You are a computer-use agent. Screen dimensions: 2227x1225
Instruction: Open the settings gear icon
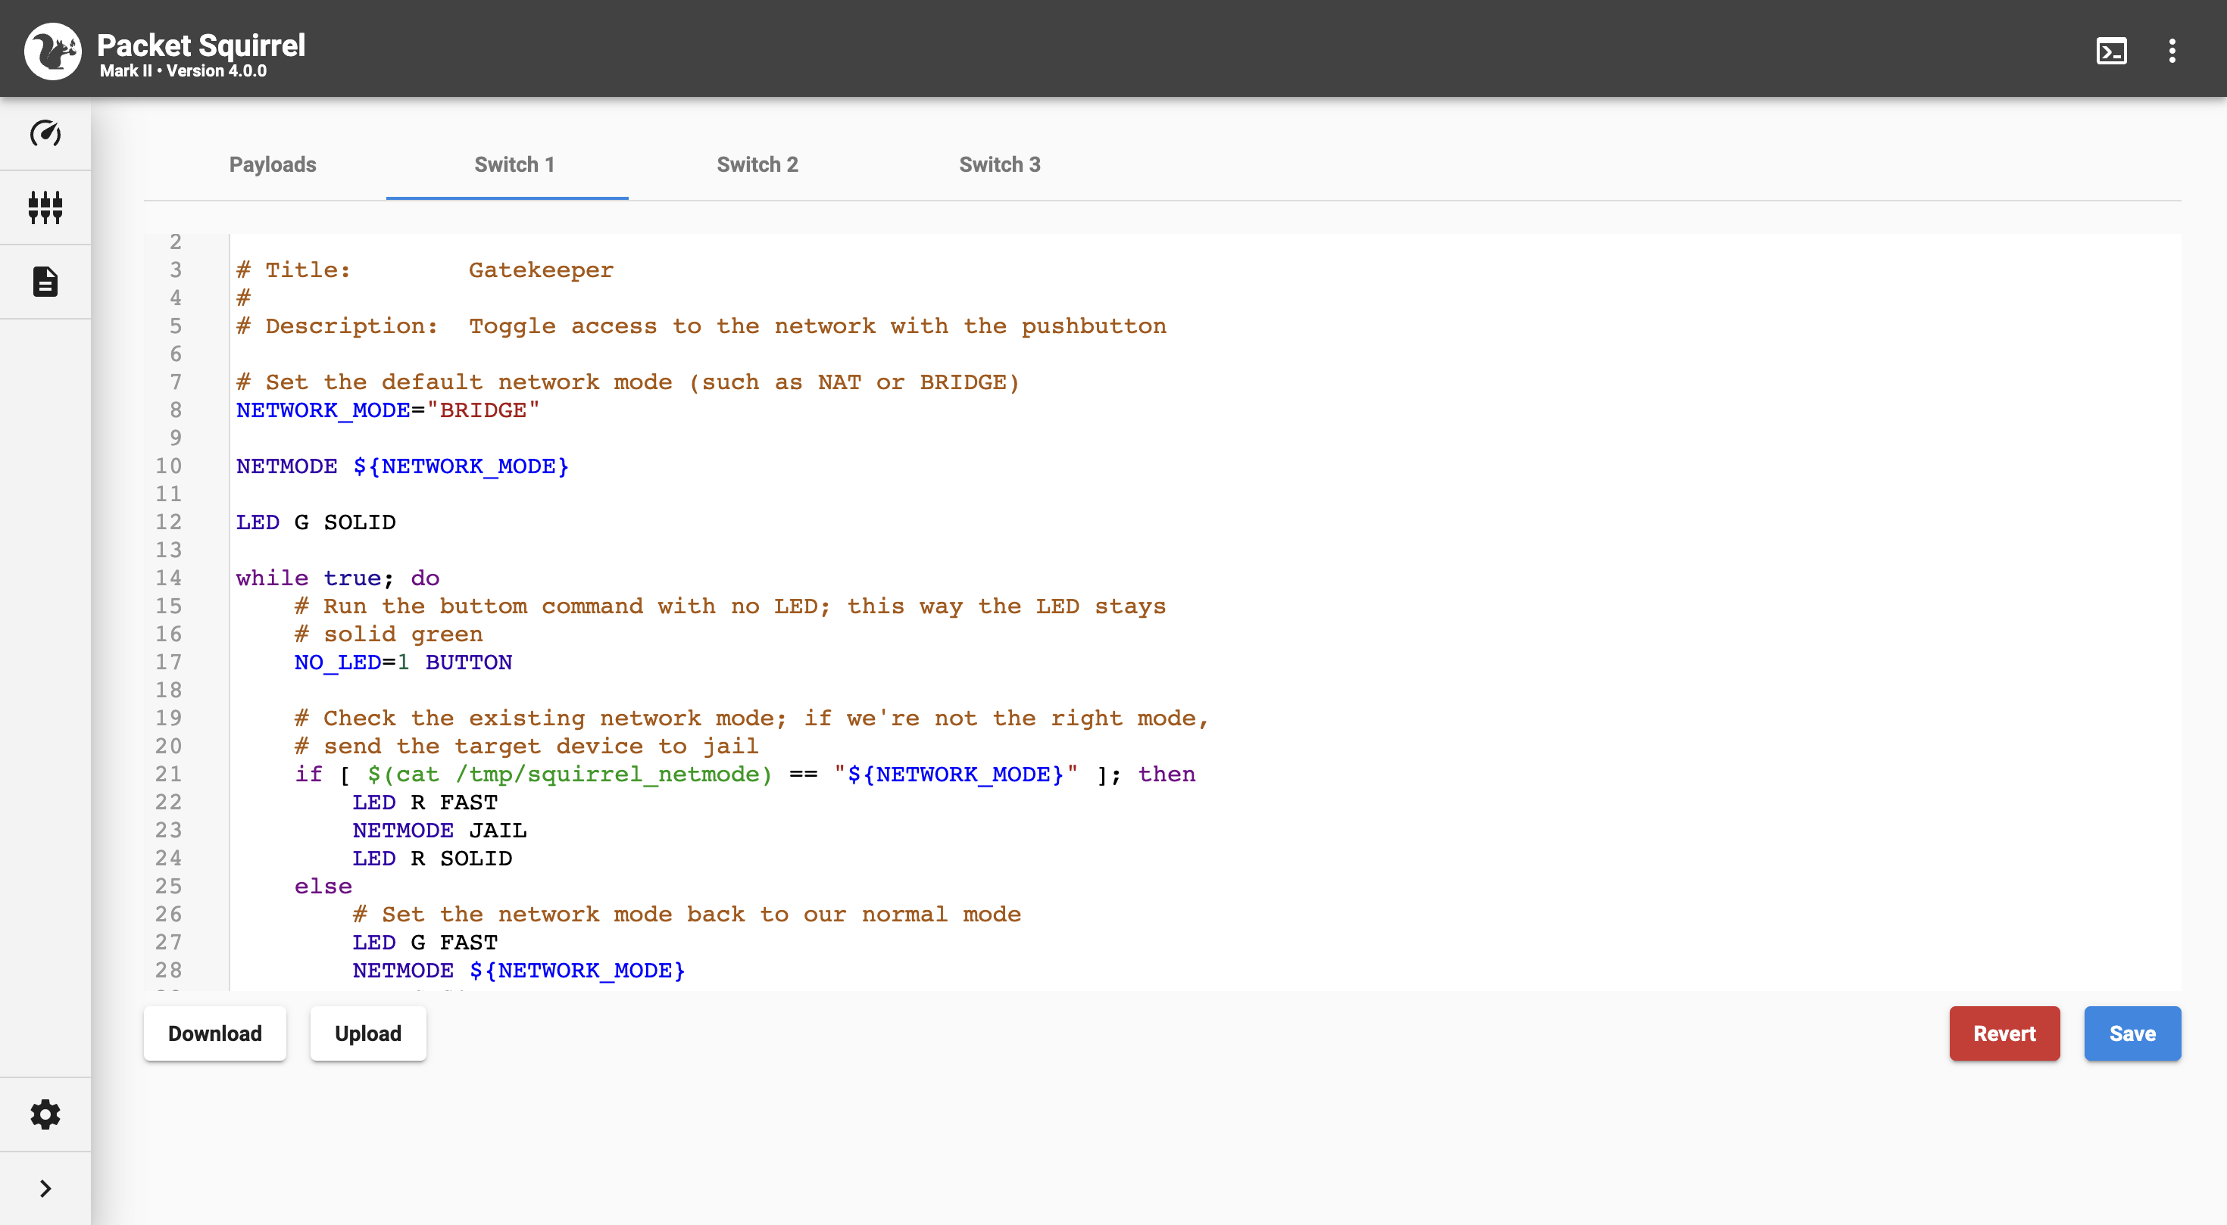45,1114
